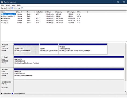The image size is (127, 98).
Task: Click the Refresh/Connect toolbar icon before the last icon
Action: [x=19, y=9]
